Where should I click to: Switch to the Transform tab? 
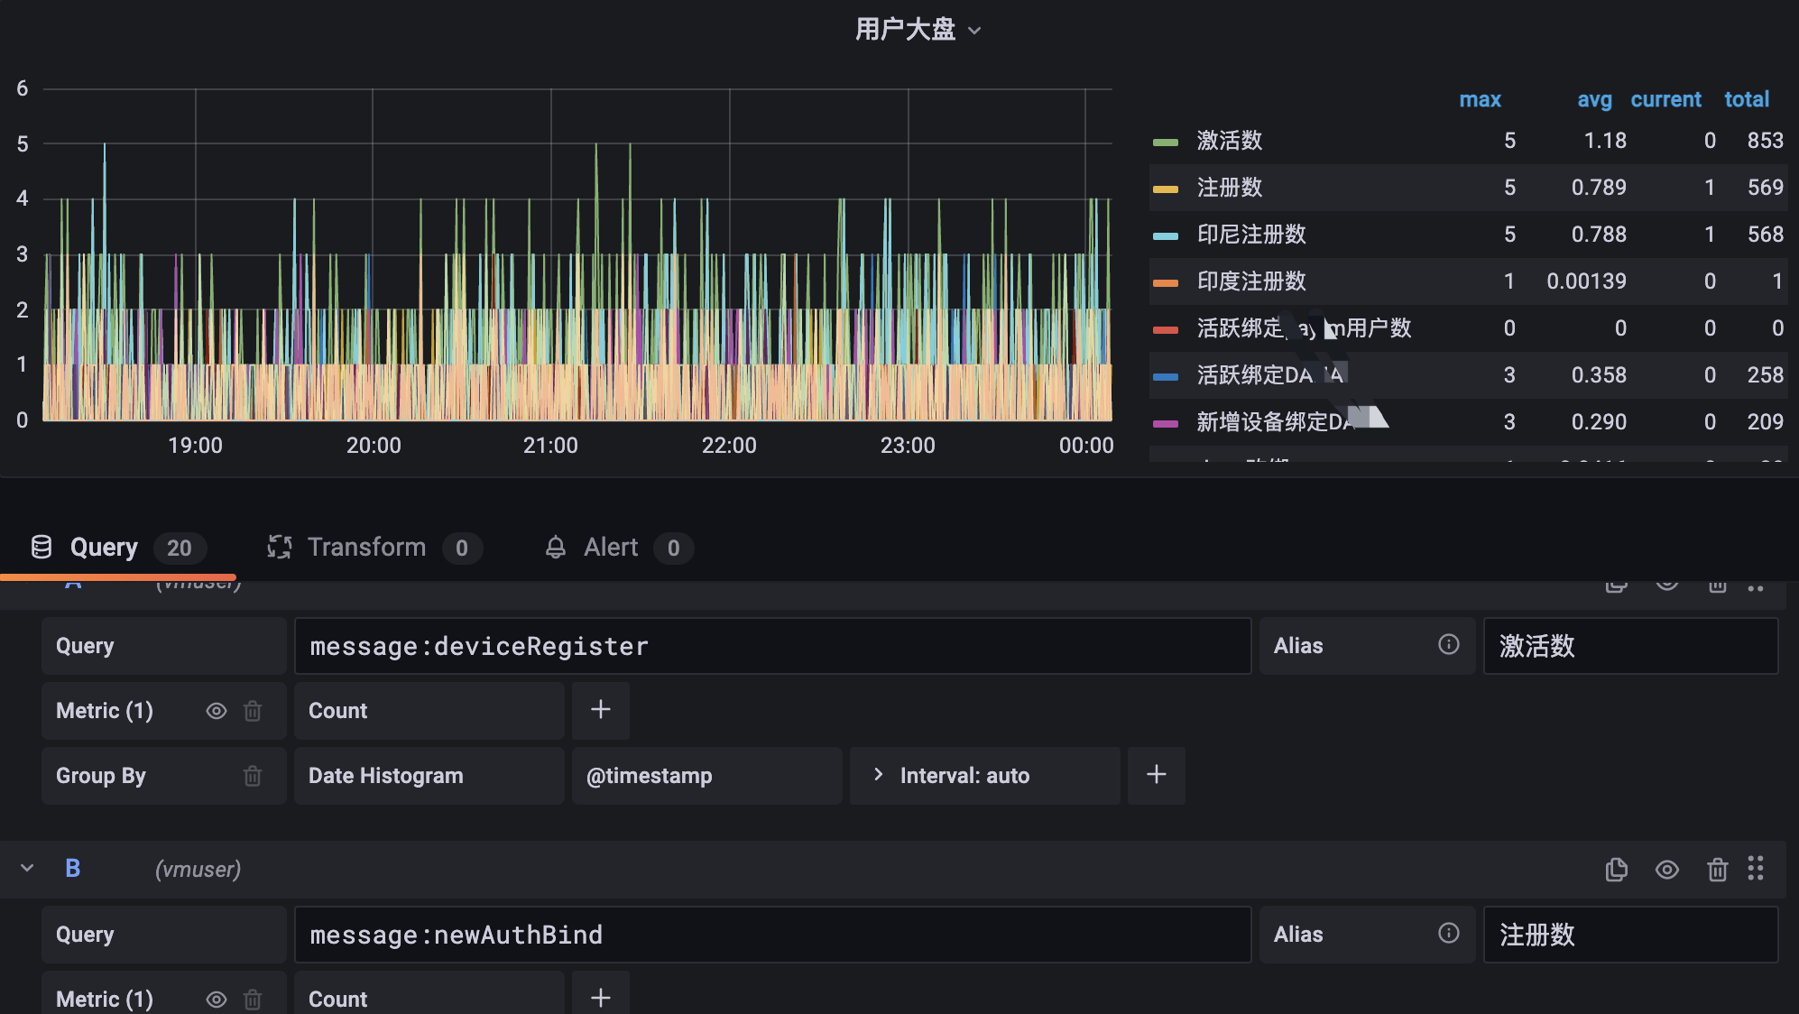point(374,548)
